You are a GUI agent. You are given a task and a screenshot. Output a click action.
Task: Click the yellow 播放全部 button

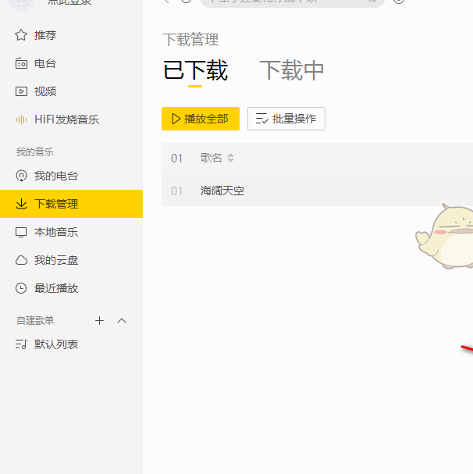pyautogui.click(x=201, y=119)
